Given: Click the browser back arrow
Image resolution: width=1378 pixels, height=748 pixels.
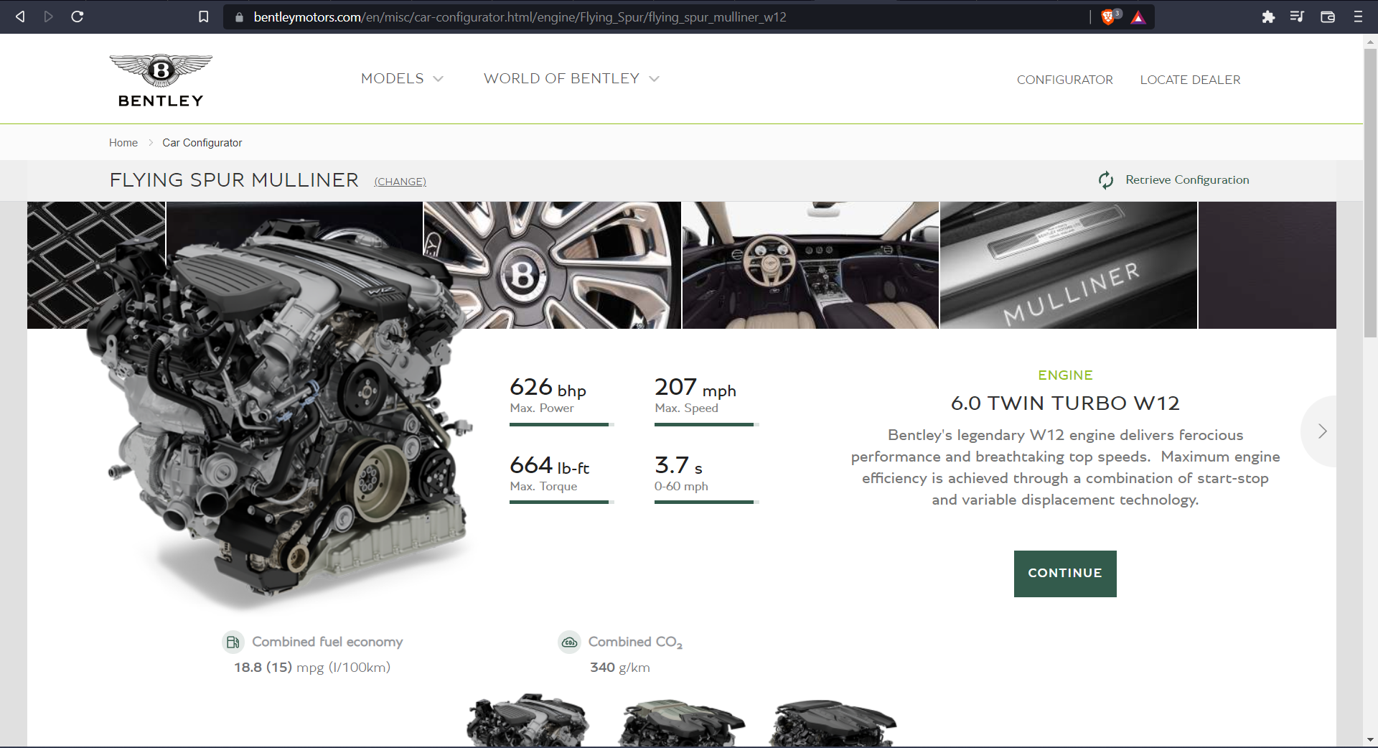Looking at the screenshot, I should (x=19, y=17).
